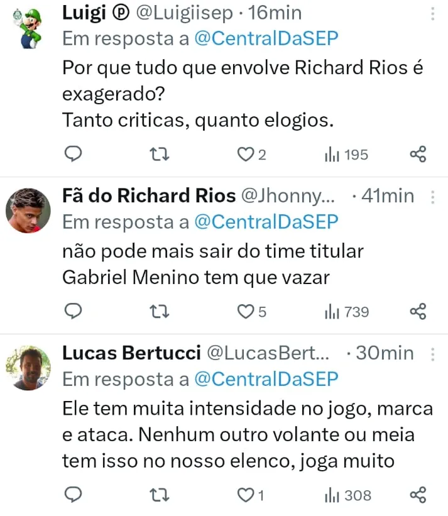448x516 pixels.
Task: Open more options on 41min tweet
Action: [x=432, y=197]
